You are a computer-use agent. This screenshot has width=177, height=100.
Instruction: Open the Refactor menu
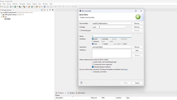(15, 4)
